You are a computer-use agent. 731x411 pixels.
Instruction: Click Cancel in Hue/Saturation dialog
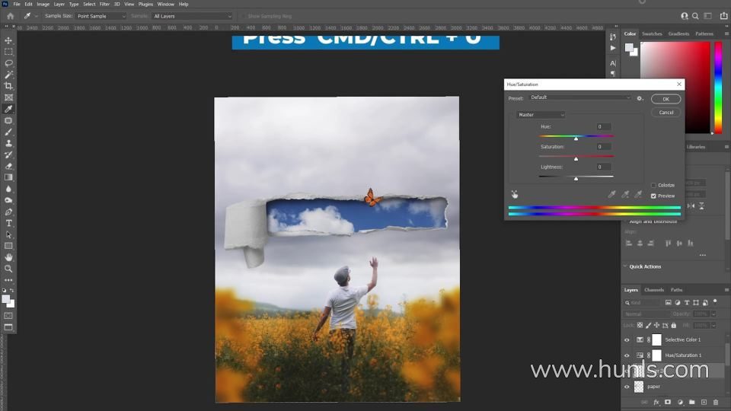(x=666, y=113)
